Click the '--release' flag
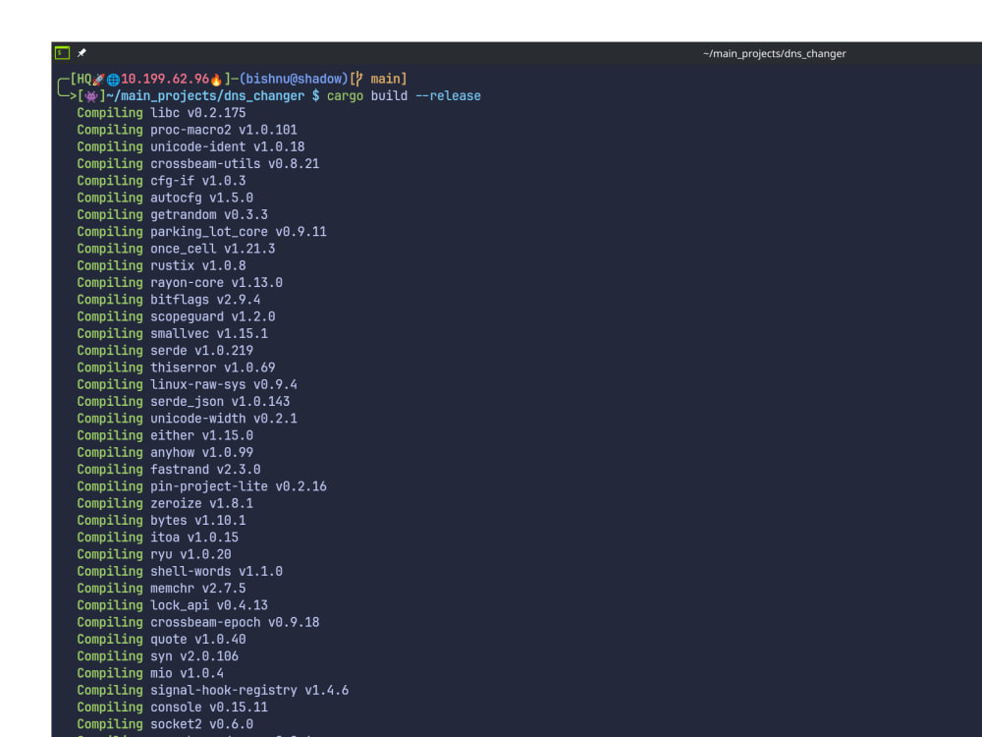The width and height of the screenshot is (982, 737). click(x=448, y=96)
